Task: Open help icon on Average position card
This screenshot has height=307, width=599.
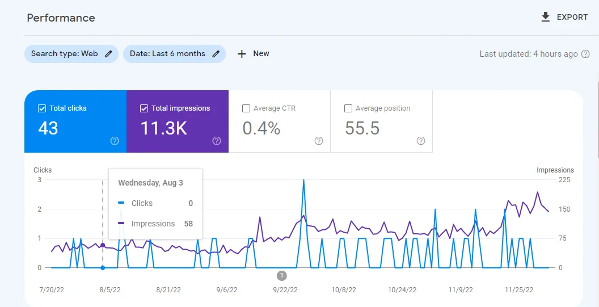Action: coord(420,141)
